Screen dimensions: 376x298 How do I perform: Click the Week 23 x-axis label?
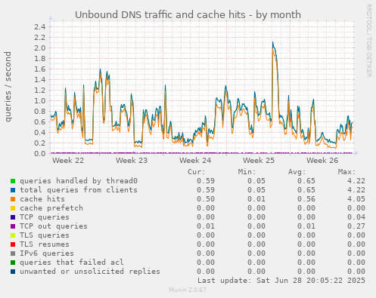pos(132,161)
